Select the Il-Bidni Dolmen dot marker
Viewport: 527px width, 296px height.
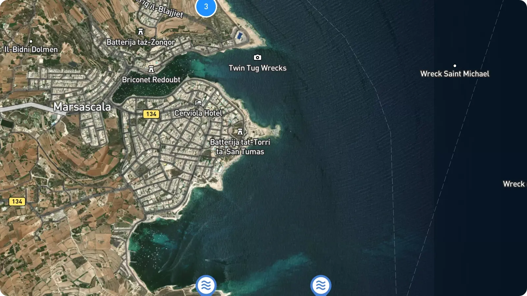(x=31, y=41)
